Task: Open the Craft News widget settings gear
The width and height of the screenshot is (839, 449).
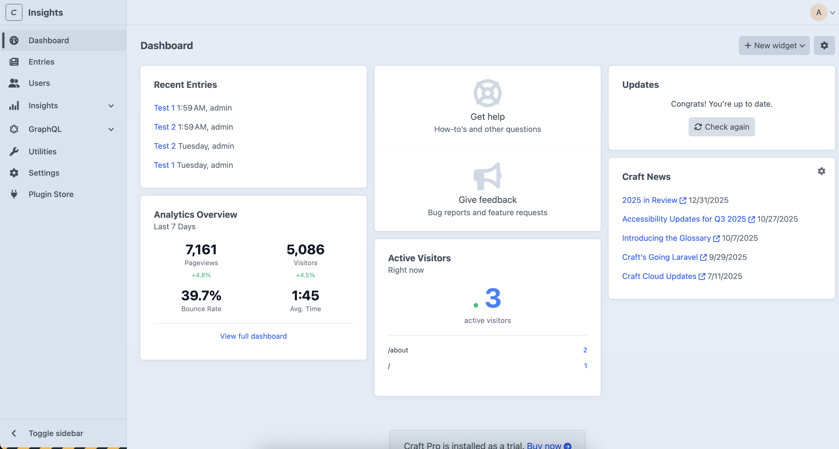Action: [x=822, y=171]
